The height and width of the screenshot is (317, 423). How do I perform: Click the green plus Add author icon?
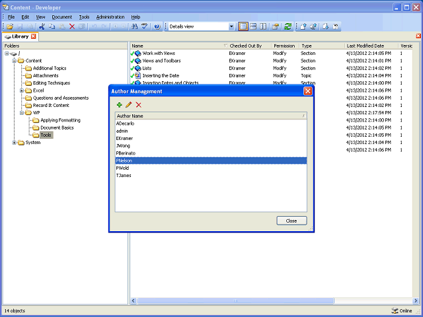point(119,105)
